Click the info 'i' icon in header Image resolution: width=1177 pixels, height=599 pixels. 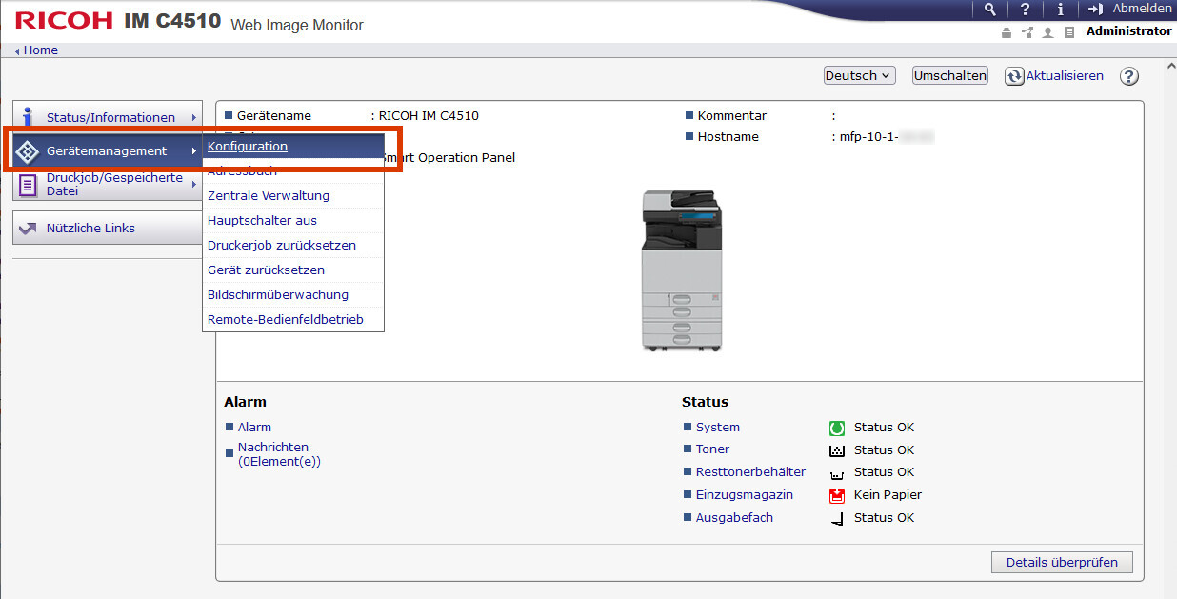click(1060, 9)
